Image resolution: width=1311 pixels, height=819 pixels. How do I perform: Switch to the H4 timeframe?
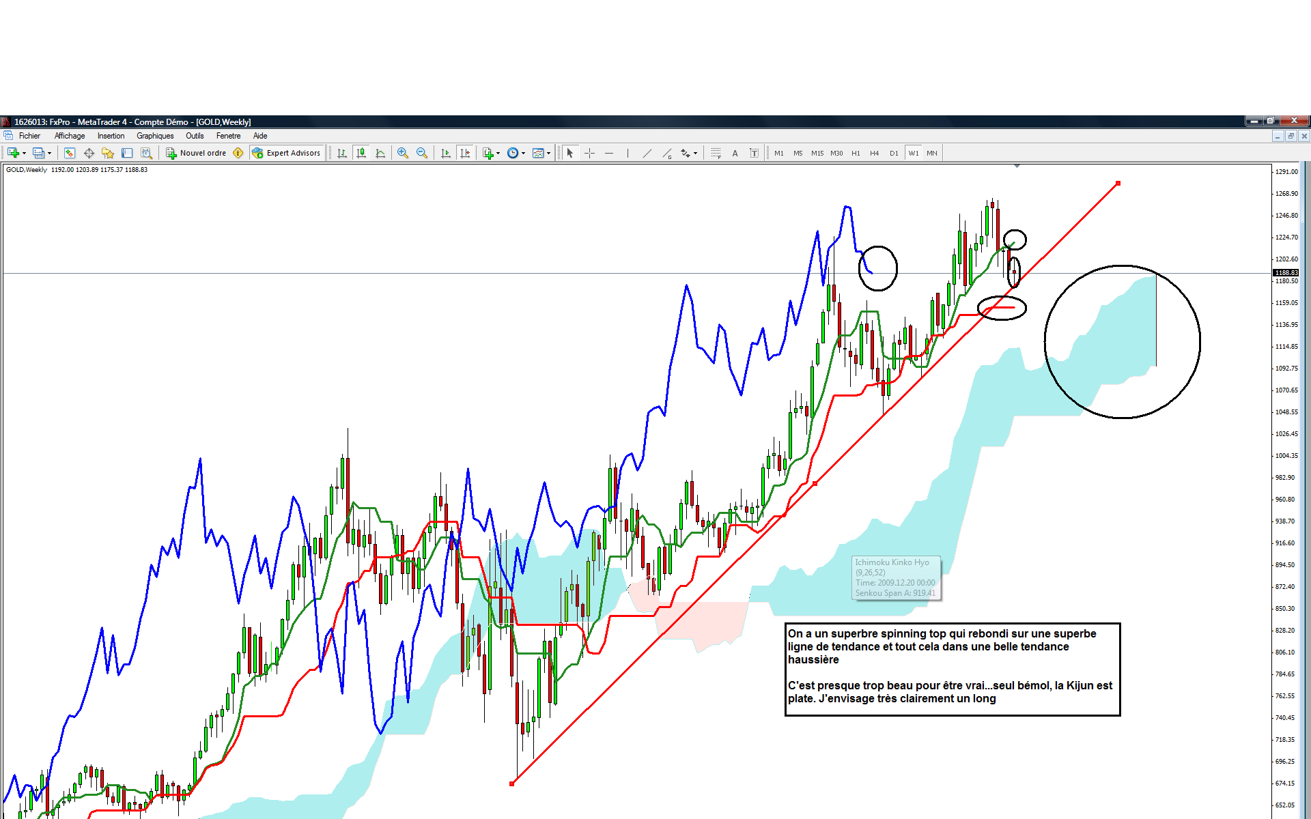pyautogui.click(x=874, y=153)
